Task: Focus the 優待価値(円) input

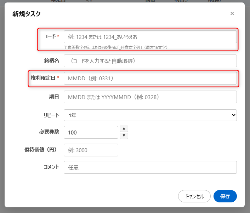Action: 91,150
